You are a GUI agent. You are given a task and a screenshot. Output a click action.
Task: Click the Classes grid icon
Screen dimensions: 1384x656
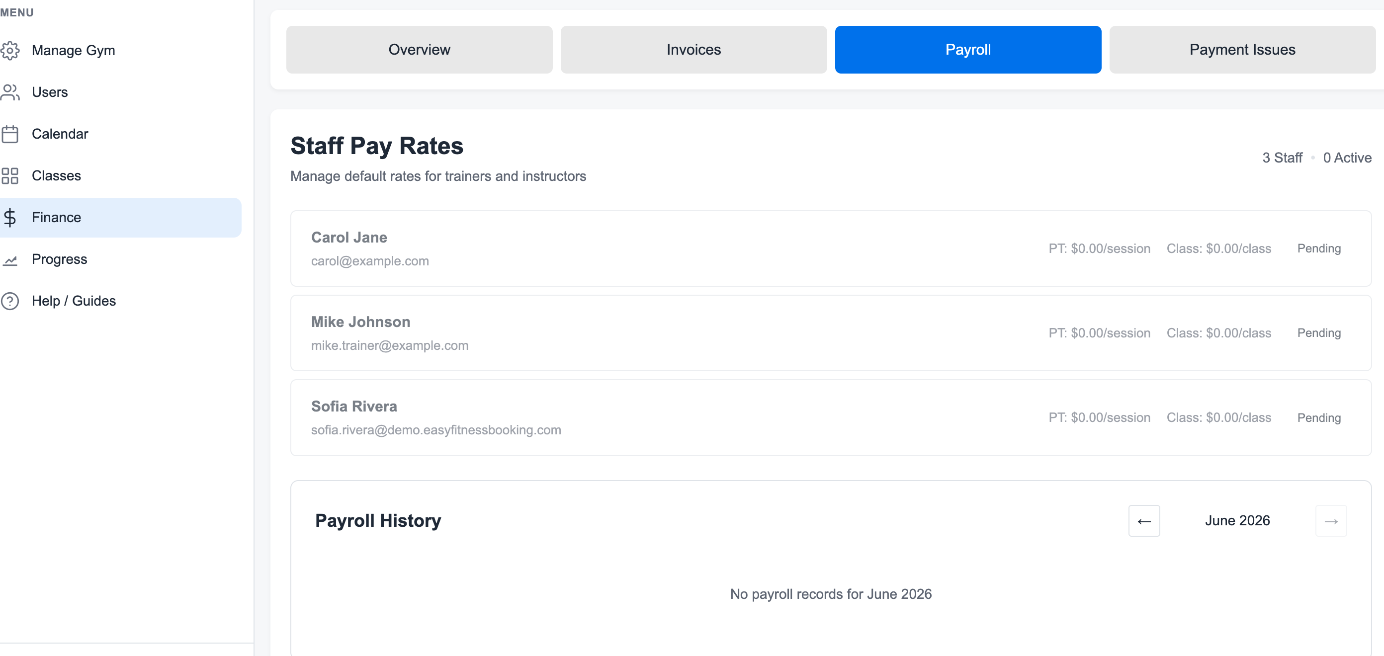(x=9, y=176)
